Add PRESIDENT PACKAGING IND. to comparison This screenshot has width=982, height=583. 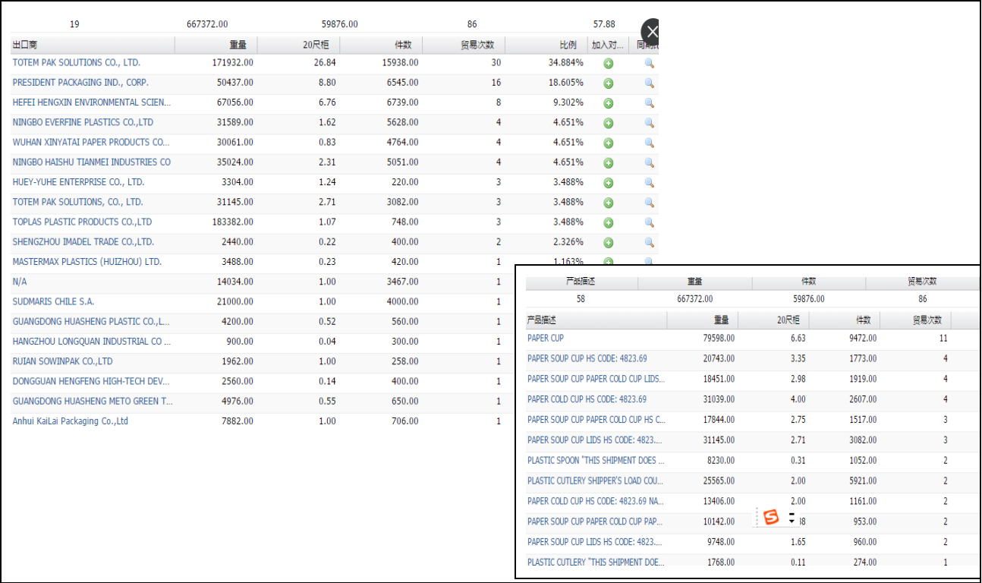609,84
